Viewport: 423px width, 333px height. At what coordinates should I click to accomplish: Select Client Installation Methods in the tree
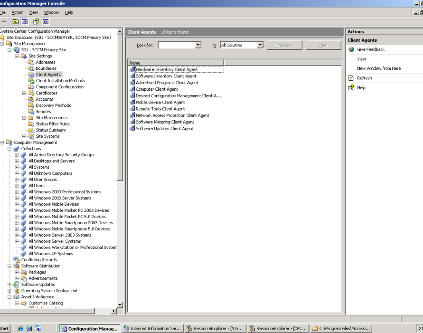pos(60,81)
